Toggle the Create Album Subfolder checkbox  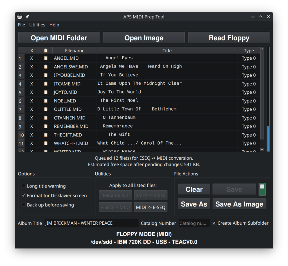[x=214, y=223]
